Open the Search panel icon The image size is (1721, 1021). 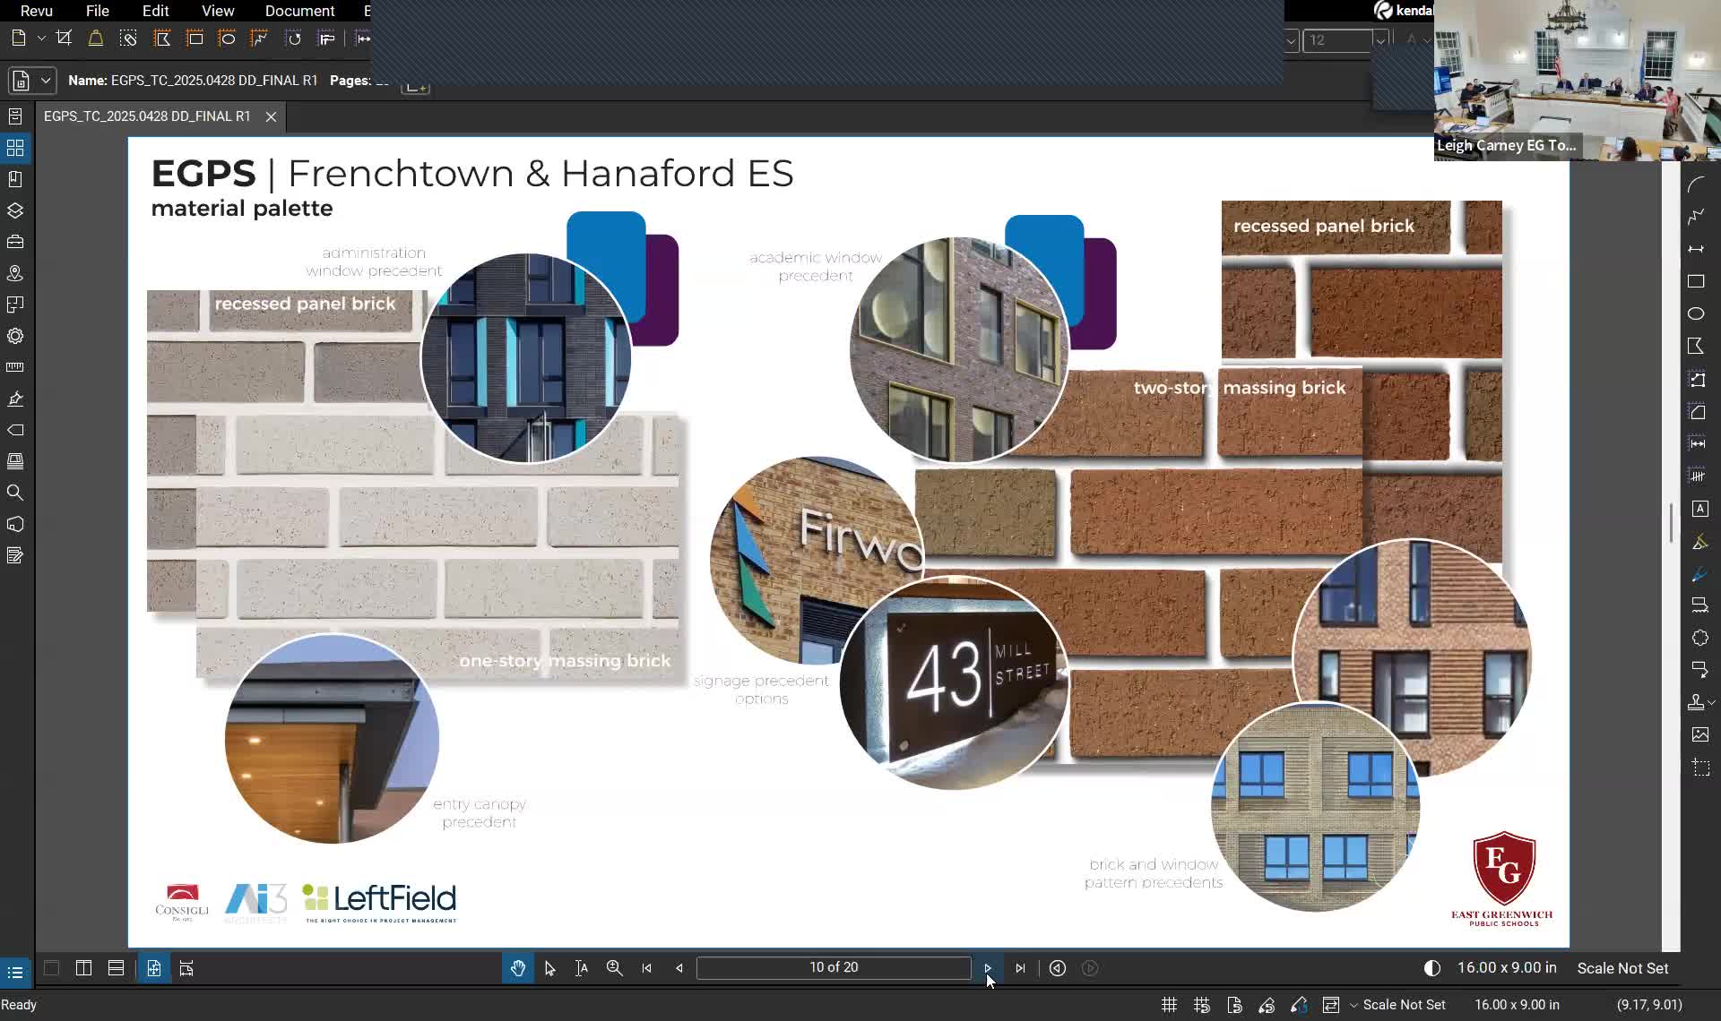[x=15, y=493]
